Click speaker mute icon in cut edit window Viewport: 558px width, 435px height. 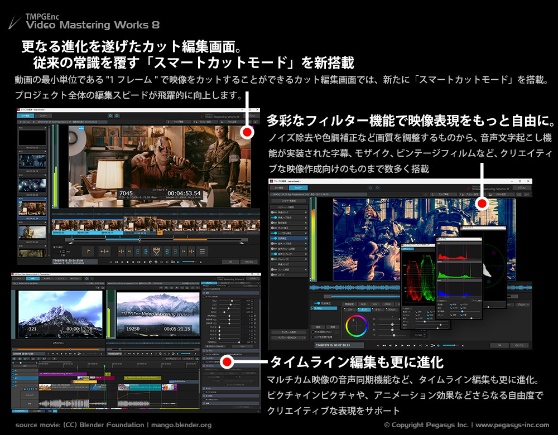[x=179, y=262]
